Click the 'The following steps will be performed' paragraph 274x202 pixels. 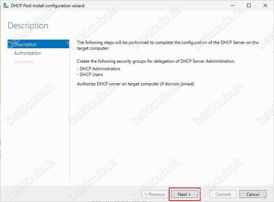pyautogui.click(x=167, y=45)
